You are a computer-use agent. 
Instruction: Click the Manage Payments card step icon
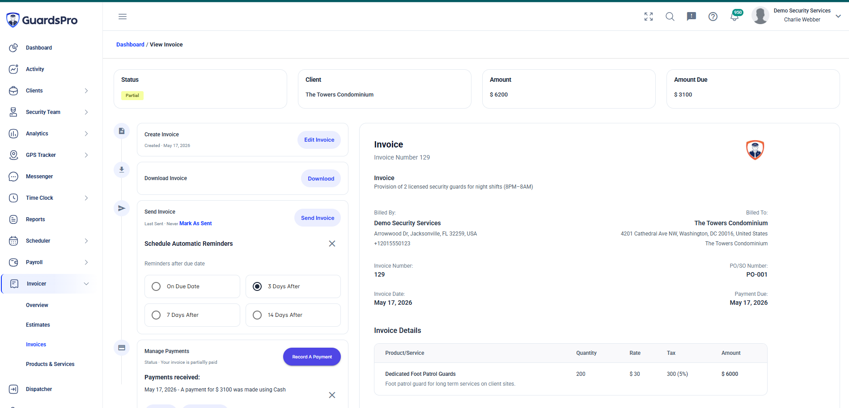[x=122, y=348]
